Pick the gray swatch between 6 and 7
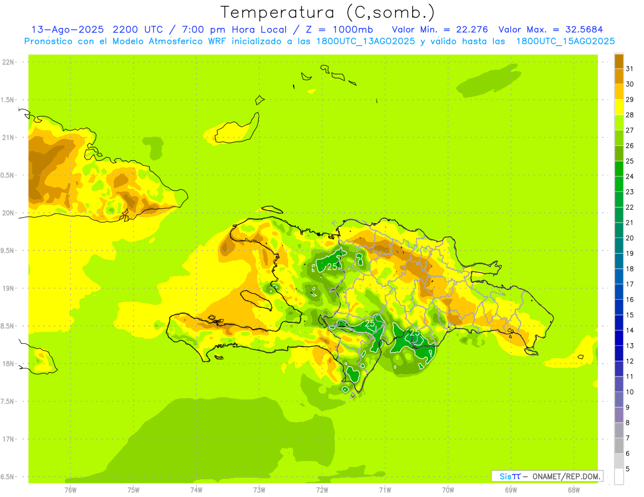This screenshot has height=497, width=644. (619, 446)
